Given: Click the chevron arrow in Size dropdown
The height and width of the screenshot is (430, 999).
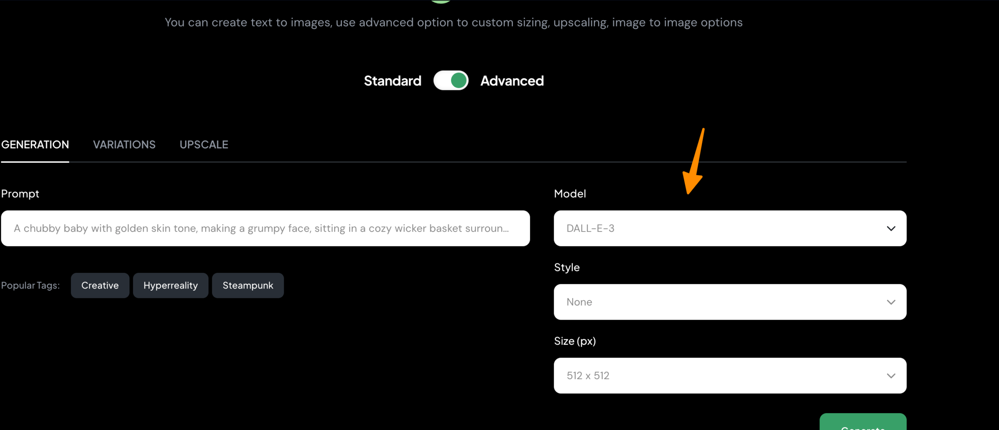Looking at the screenshot, I should point(891,376).
